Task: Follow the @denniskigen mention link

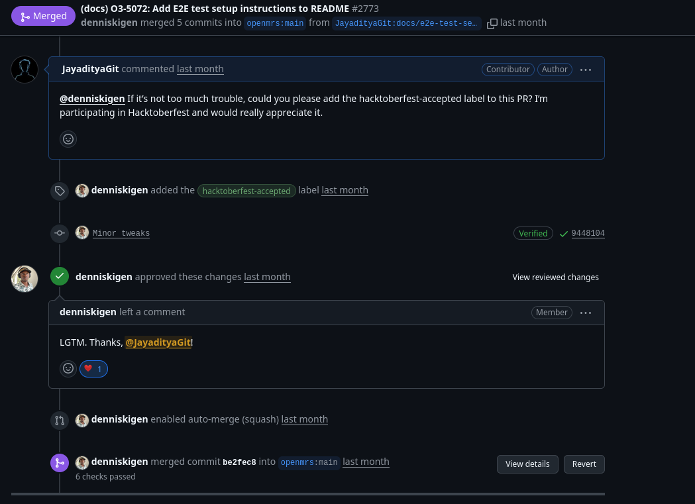Action: (92, 98)
